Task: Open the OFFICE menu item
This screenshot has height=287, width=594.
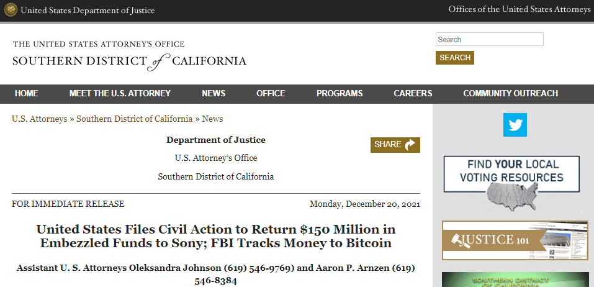Action: (271, 94)
